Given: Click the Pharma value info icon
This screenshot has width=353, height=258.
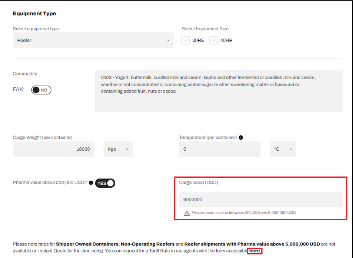Looking at the screenshot, I should click(91, 183).
